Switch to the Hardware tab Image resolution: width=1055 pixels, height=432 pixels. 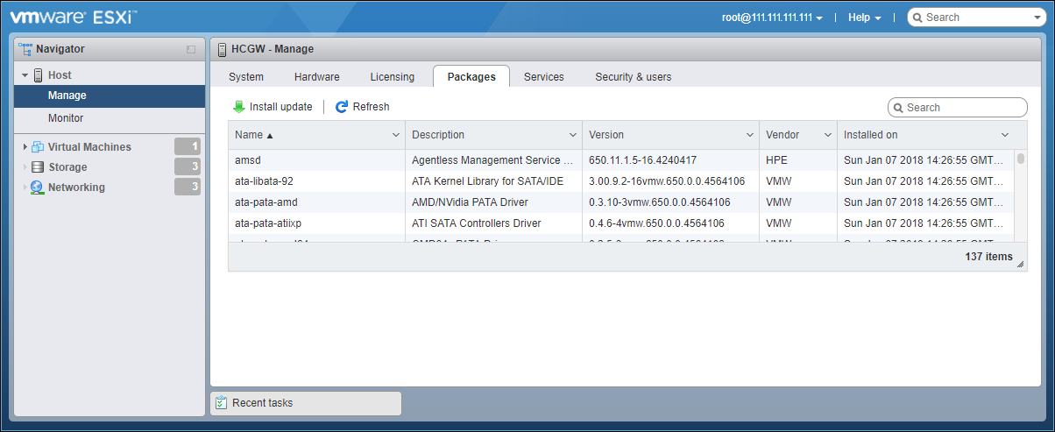(317, 77)
